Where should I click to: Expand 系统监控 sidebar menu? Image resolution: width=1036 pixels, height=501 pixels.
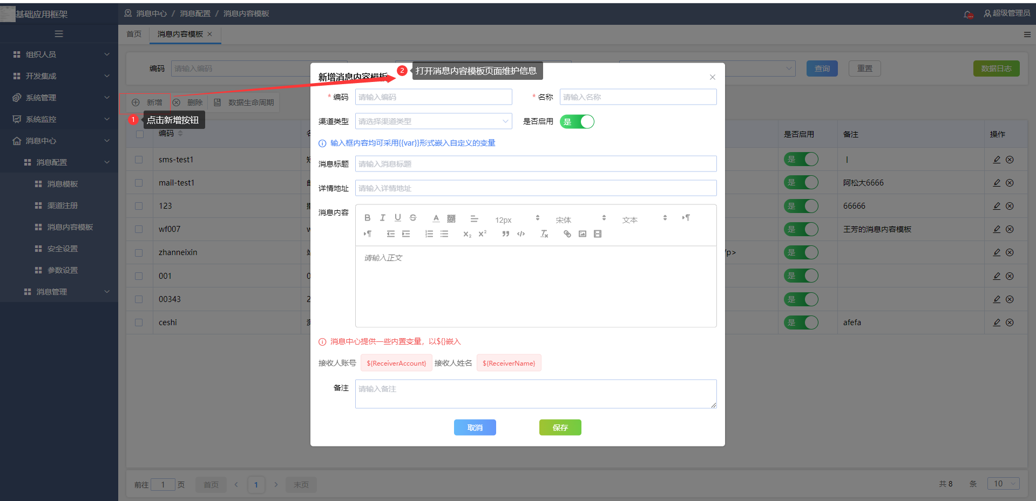pos(59,119)
